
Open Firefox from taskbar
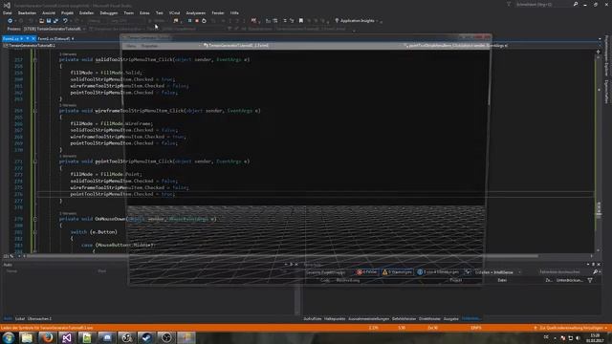[x=47, y=337]
